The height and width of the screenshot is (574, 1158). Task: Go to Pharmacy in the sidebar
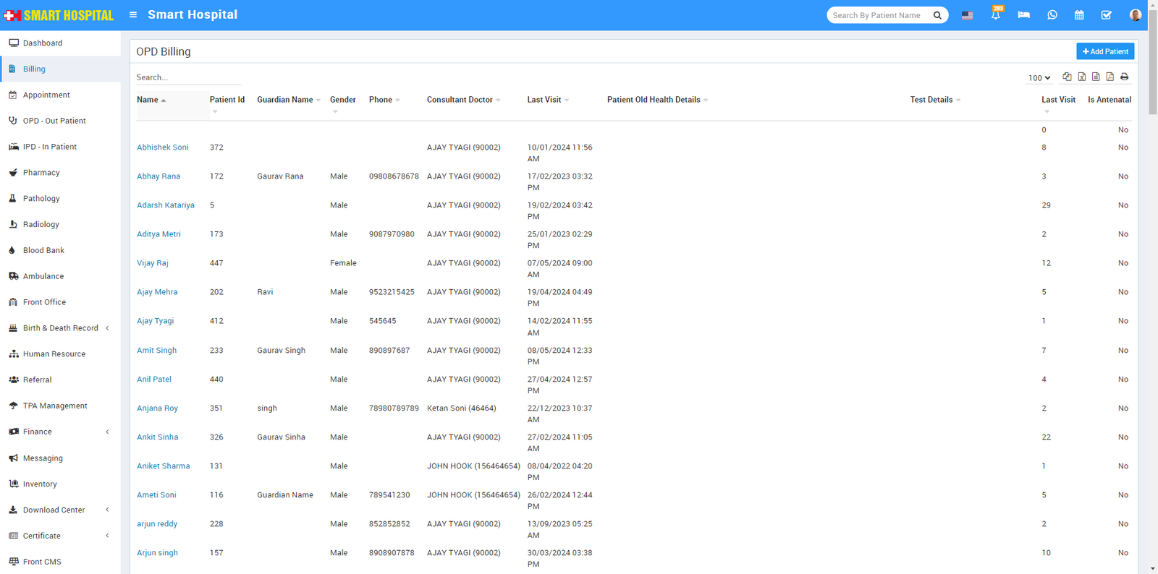[x=41, y=173]
